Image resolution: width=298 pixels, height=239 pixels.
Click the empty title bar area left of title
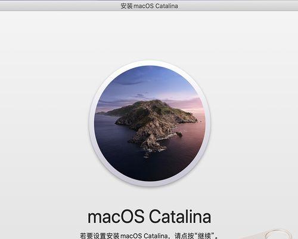pos(60,6)
